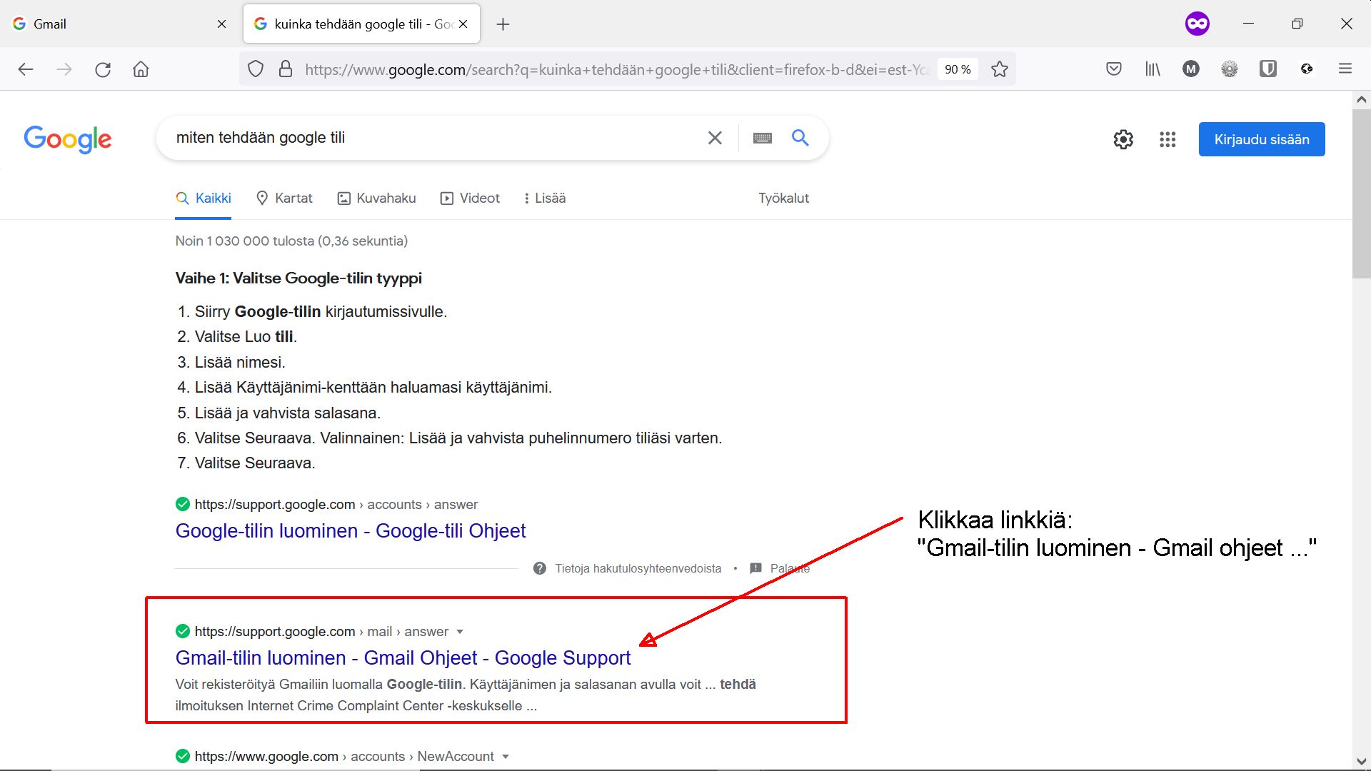The height and width of the screenshot is (771, 1371).
Task: Open the Firefox library icon
Action: pos(1152,69)
